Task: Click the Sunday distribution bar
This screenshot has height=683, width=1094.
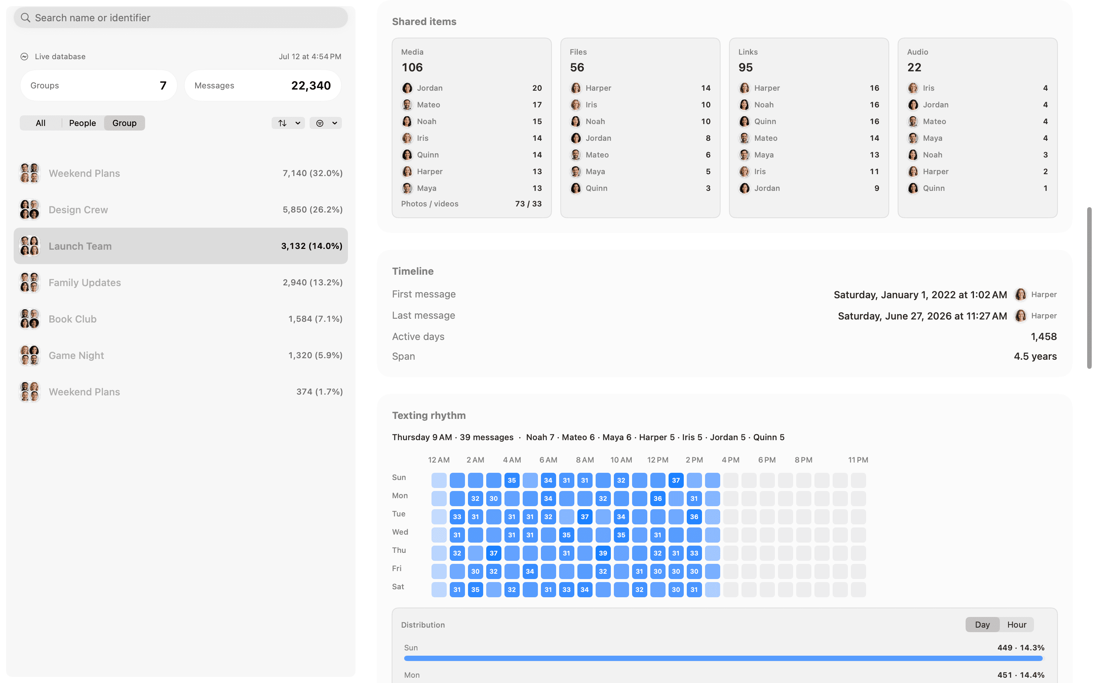Action: (x=723, y=659)
